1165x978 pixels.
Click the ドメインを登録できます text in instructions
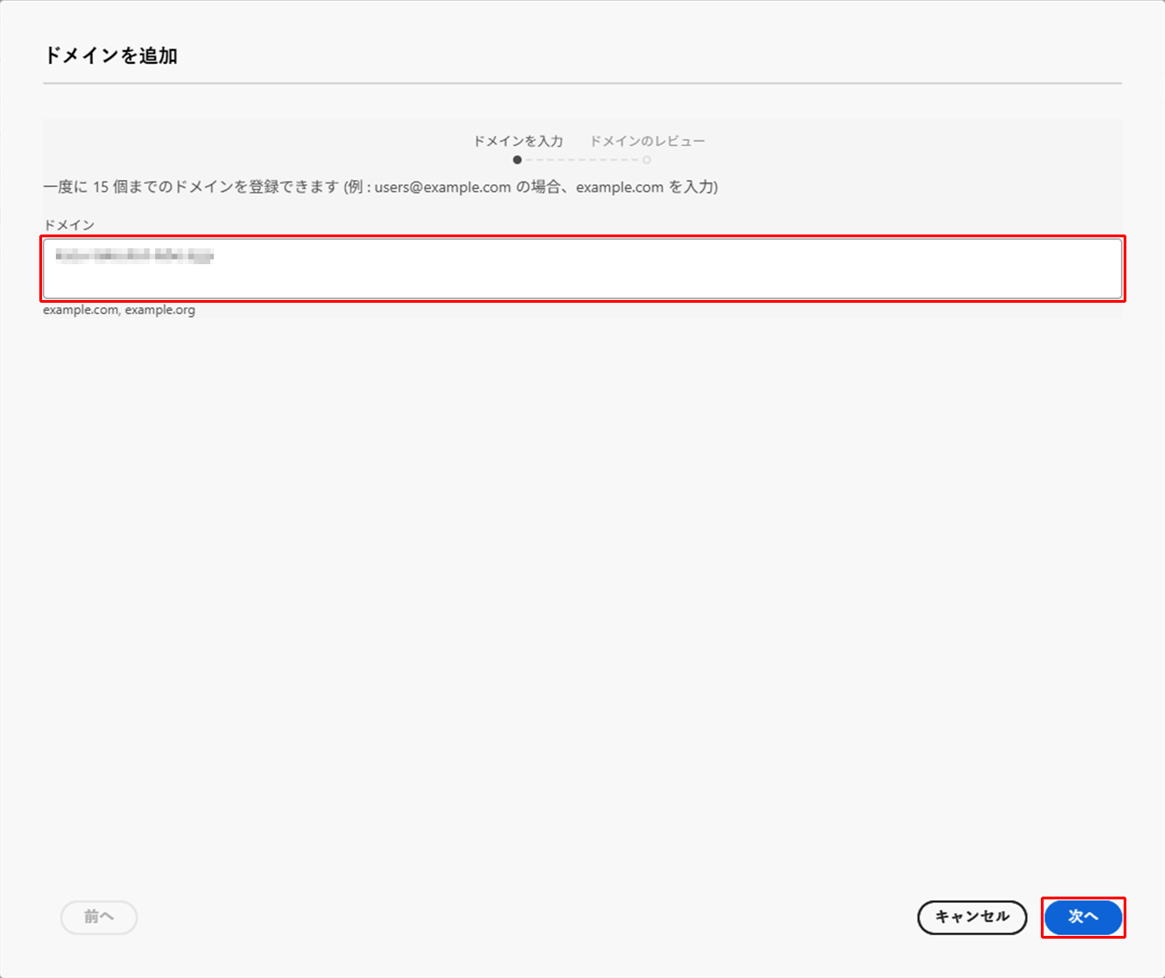click(257, 188)
